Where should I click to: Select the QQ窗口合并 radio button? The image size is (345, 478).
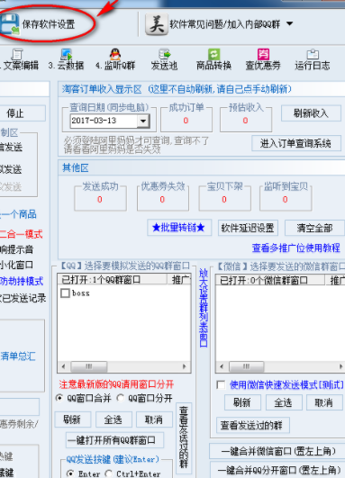[59, 398]
